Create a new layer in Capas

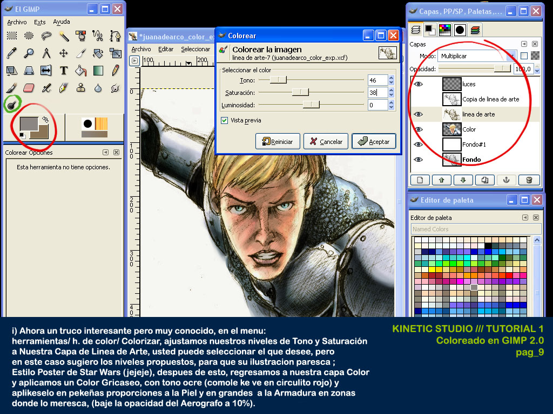(420, 180)
